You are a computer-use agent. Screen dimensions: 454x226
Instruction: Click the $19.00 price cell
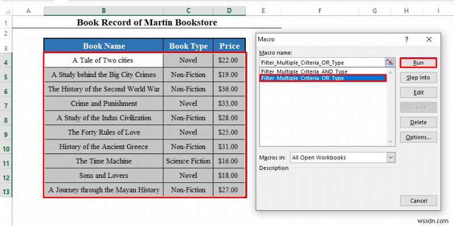coord(229,75)
